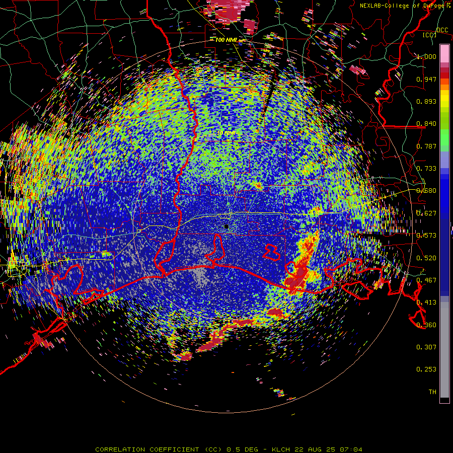Image resolution: width=453 pixels, height=453 pixels.
Task: Select the 0.253 scale value
Action: pos(426,369)
